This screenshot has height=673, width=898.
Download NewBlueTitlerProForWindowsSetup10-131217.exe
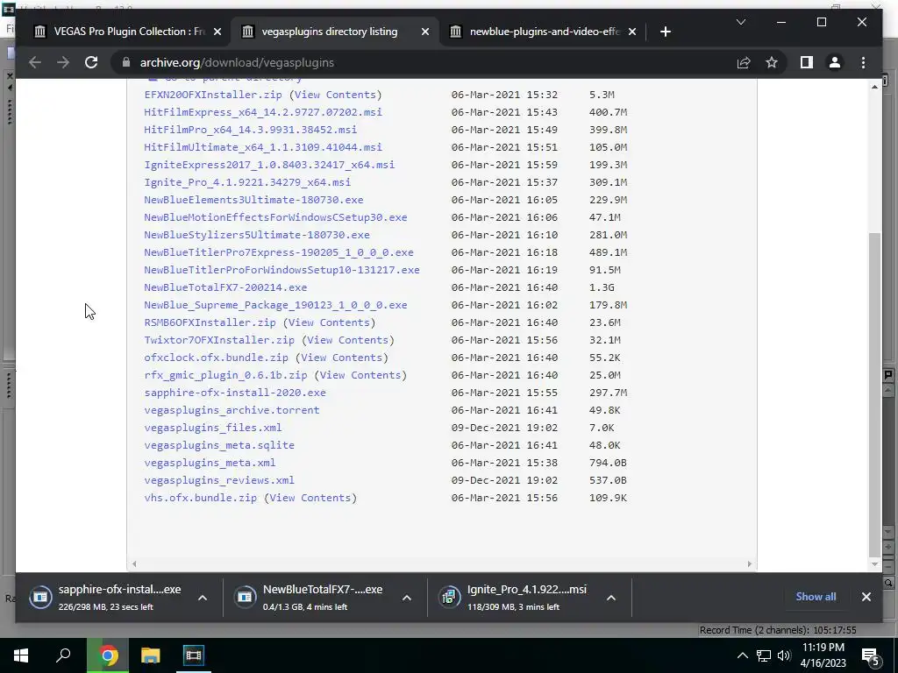[x=282, y=270]
